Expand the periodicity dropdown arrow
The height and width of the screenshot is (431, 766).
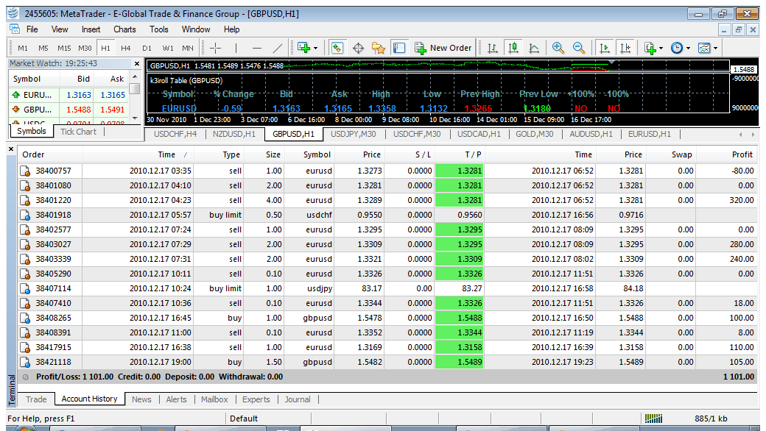pyautogui.click(x=688, y=48)
